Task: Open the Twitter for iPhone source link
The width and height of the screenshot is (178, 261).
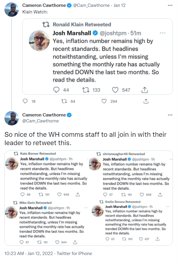Action: click(74, 254)
